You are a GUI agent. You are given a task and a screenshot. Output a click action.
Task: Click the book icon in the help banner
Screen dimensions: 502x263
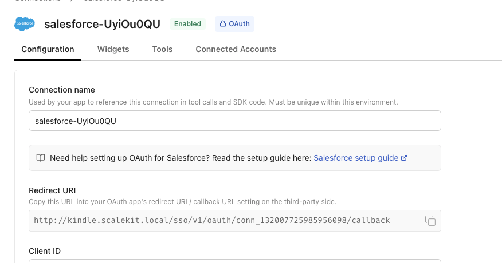click(x=41, y=158)
